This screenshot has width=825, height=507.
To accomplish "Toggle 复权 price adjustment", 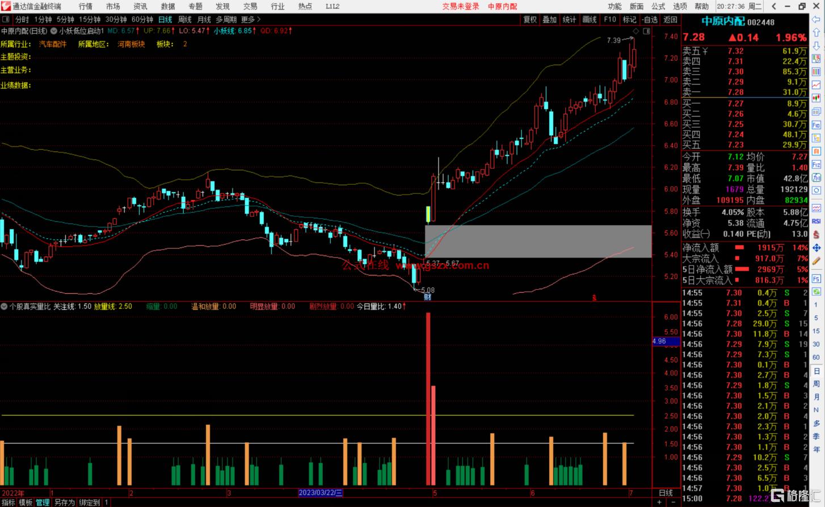I will point(530,19).
